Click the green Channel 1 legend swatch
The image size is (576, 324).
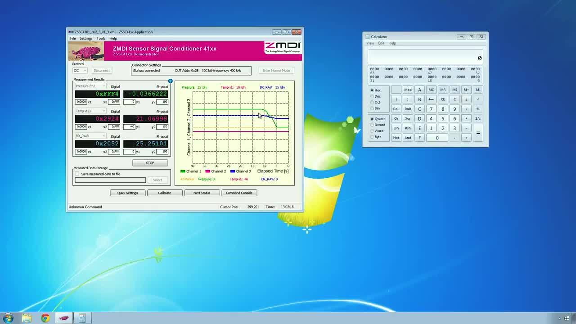point(183,171)
